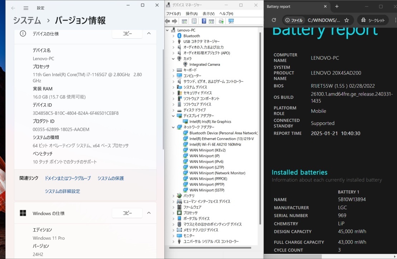Viewport: 397px width, 259px height.
Task: Close the Battery report browser tab
Action: [x=325, y=6]
